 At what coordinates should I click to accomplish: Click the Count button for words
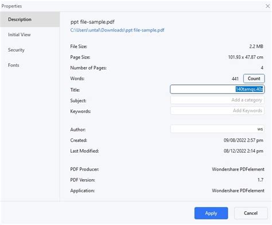(254, 79)
